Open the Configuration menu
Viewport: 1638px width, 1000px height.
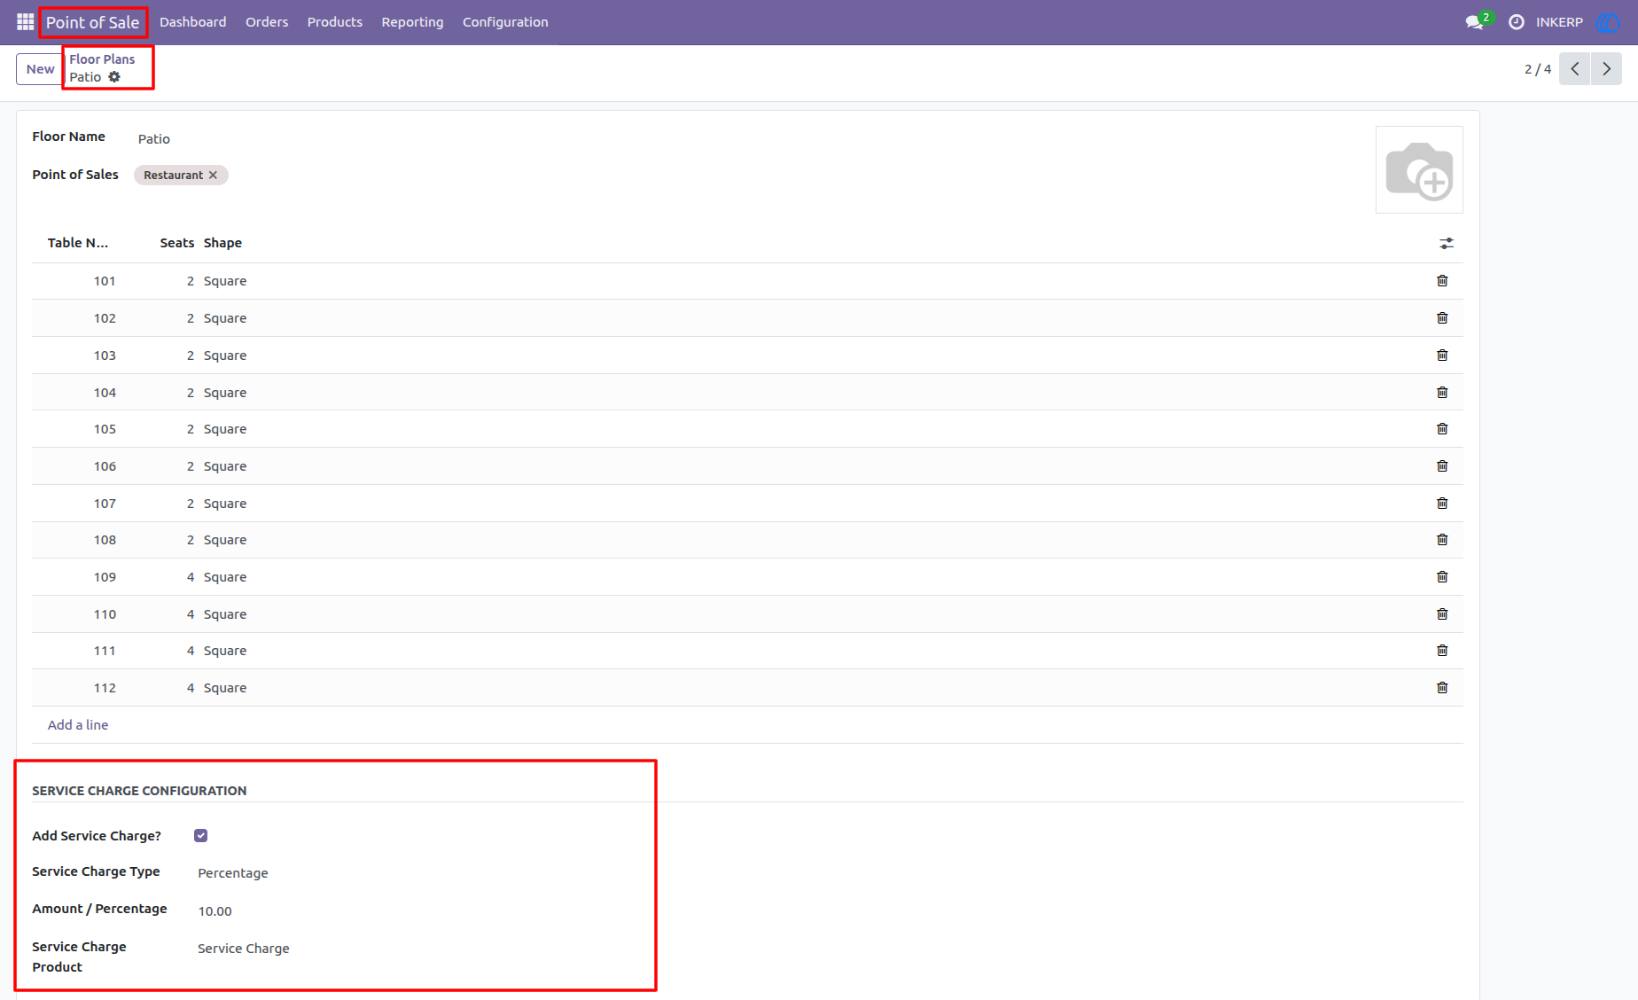(505, 22)
